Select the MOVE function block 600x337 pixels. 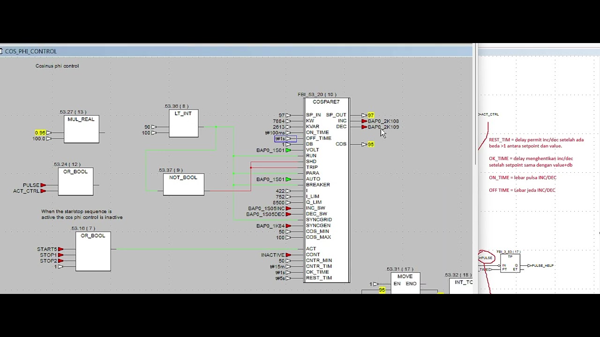405,283
